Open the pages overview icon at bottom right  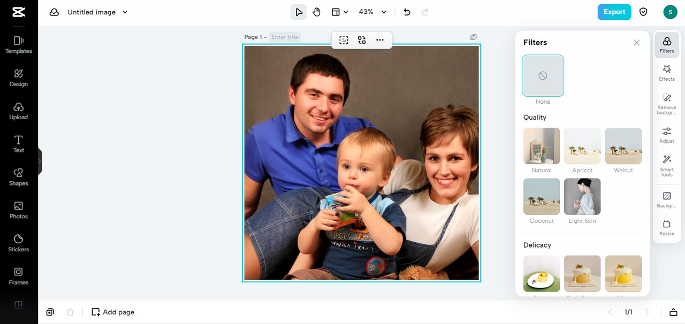673,312
